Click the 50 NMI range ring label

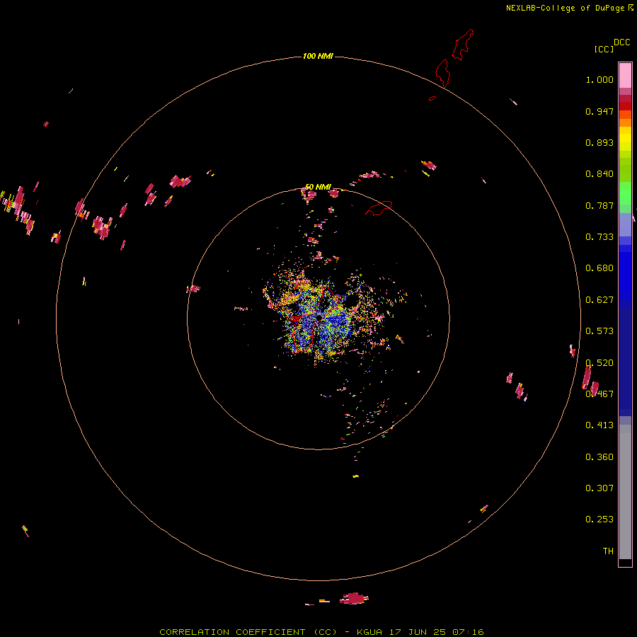coord(318,187)
